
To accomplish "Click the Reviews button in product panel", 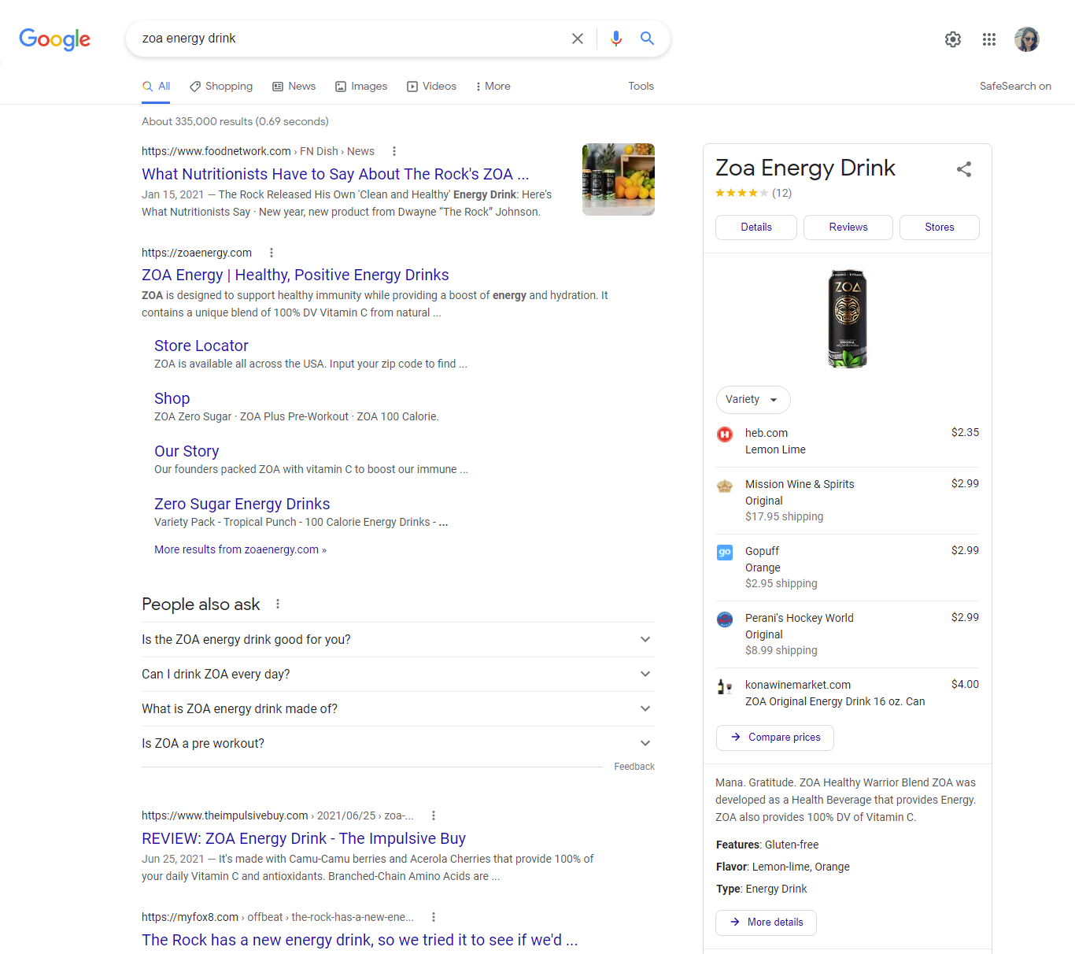I will click(848, 227).
